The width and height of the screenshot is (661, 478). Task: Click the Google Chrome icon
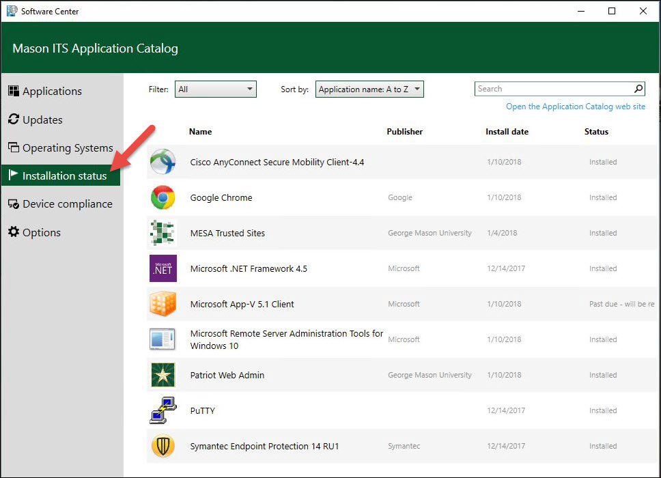tap(163, 197)
